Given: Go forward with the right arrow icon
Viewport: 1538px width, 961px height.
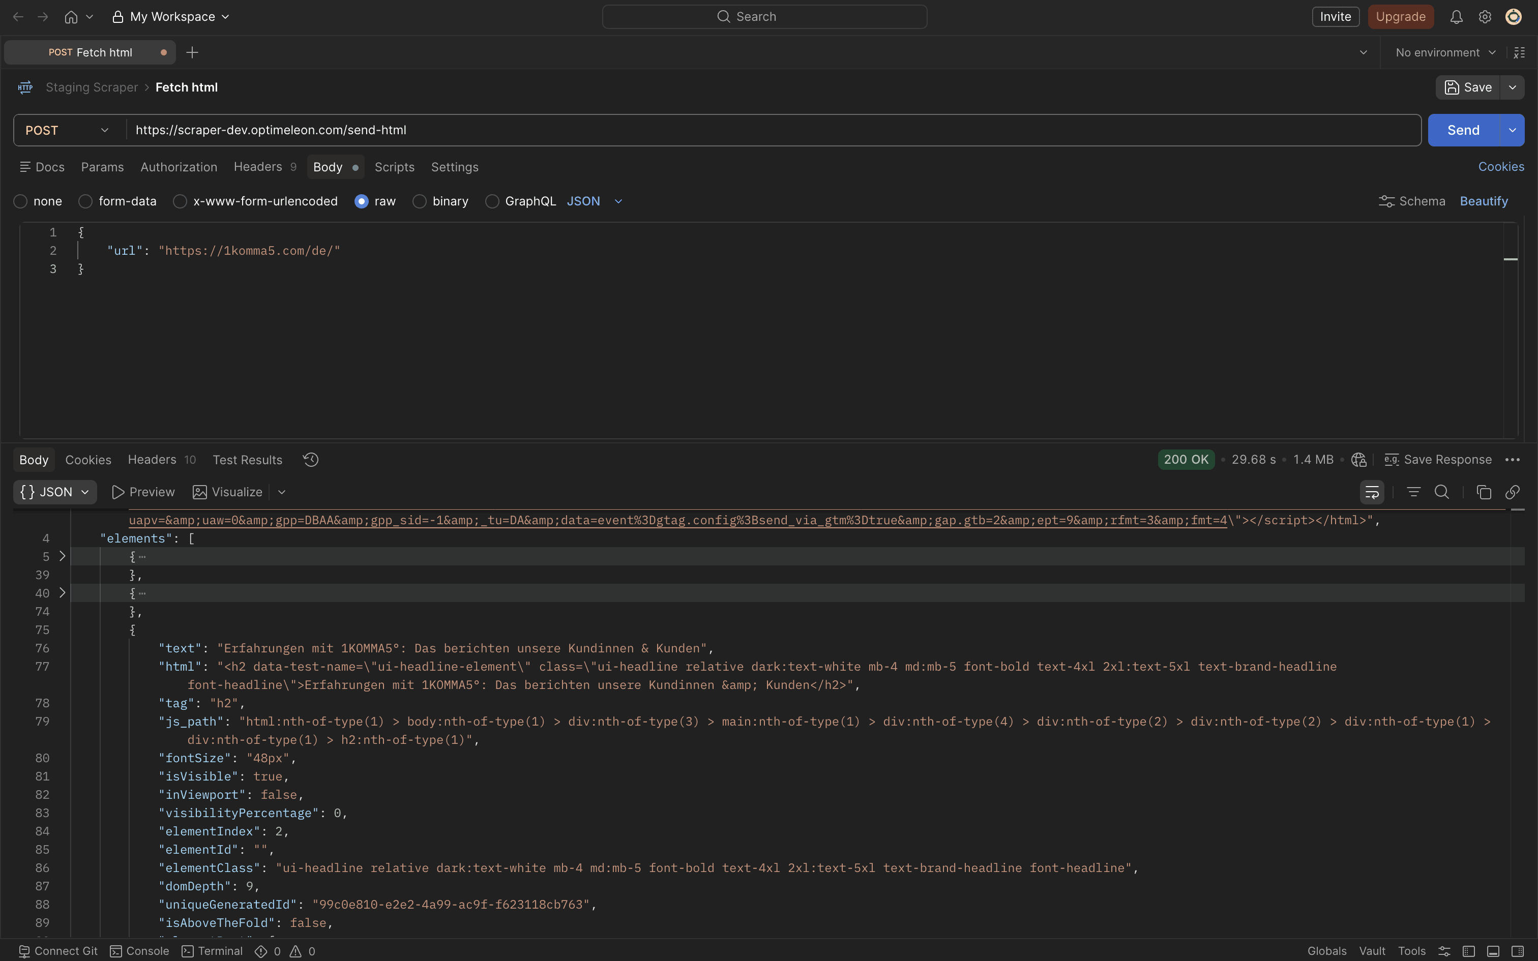Looking at the screenshot, I should 43,16.
